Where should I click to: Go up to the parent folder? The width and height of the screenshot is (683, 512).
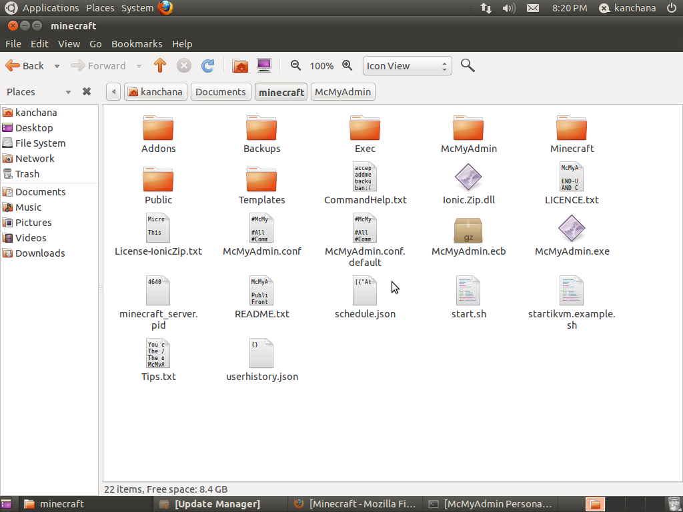point(160,66)
